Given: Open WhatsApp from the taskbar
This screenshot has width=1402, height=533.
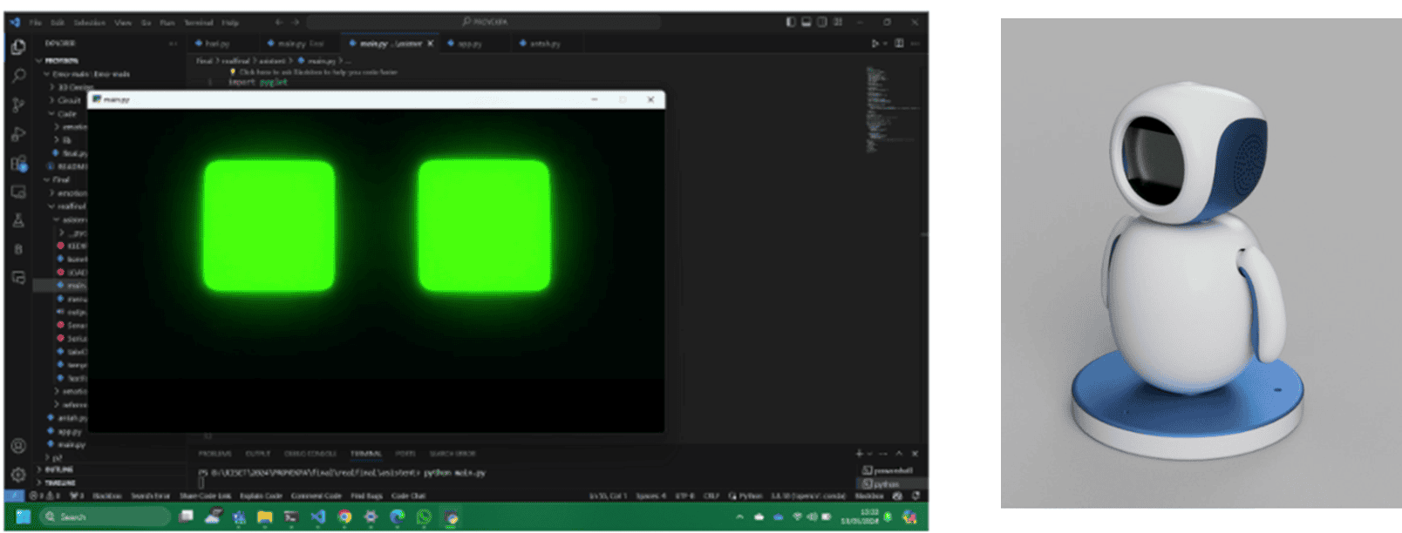Looking at the screenshot, I should [424, 516].
